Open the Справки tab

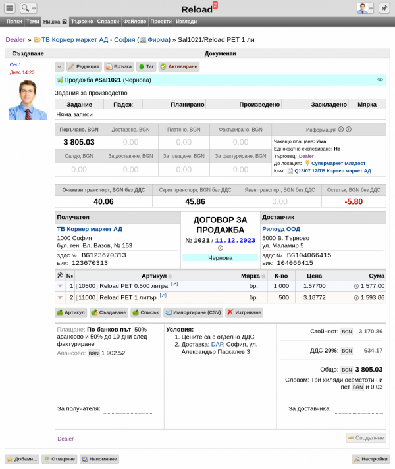(x=108, y=22)
